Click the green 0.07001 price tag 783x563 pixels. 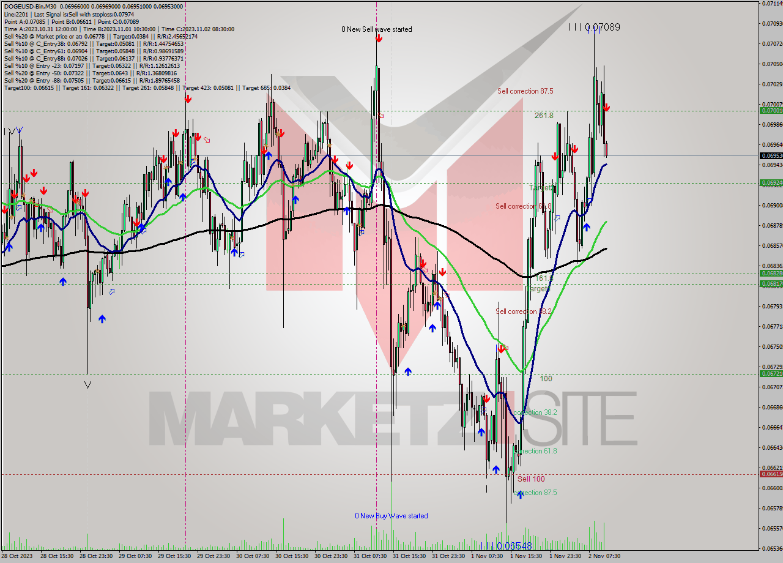click(x=770, y=111)
